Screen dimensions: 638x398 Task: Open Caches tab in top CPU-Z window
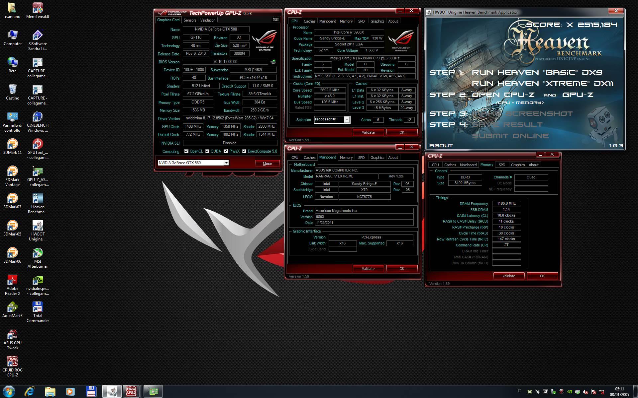(x=309, y=21)
